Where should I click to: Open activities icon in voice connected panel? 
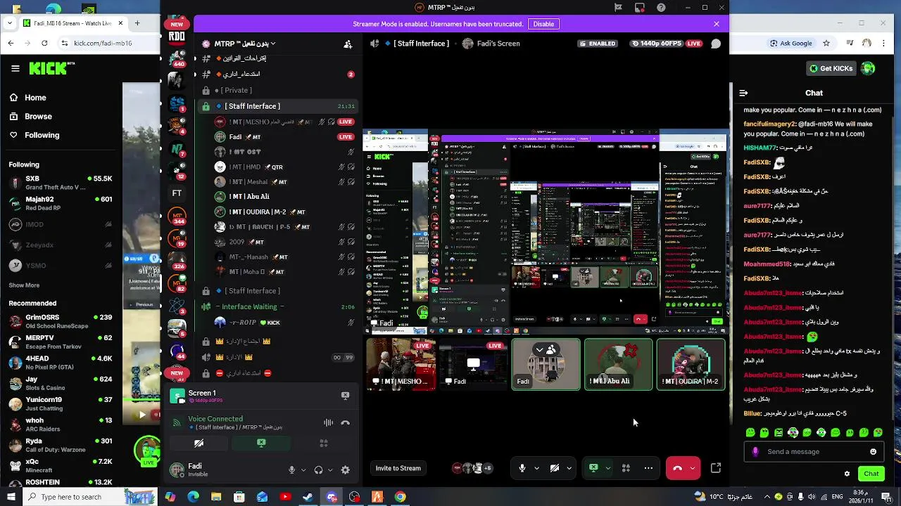point(324,443)
